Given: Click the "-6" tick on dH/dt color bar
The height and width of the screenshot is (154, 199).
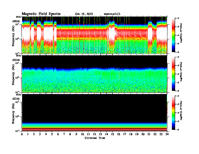Looking at the screenshot, I should click(178, 52).
